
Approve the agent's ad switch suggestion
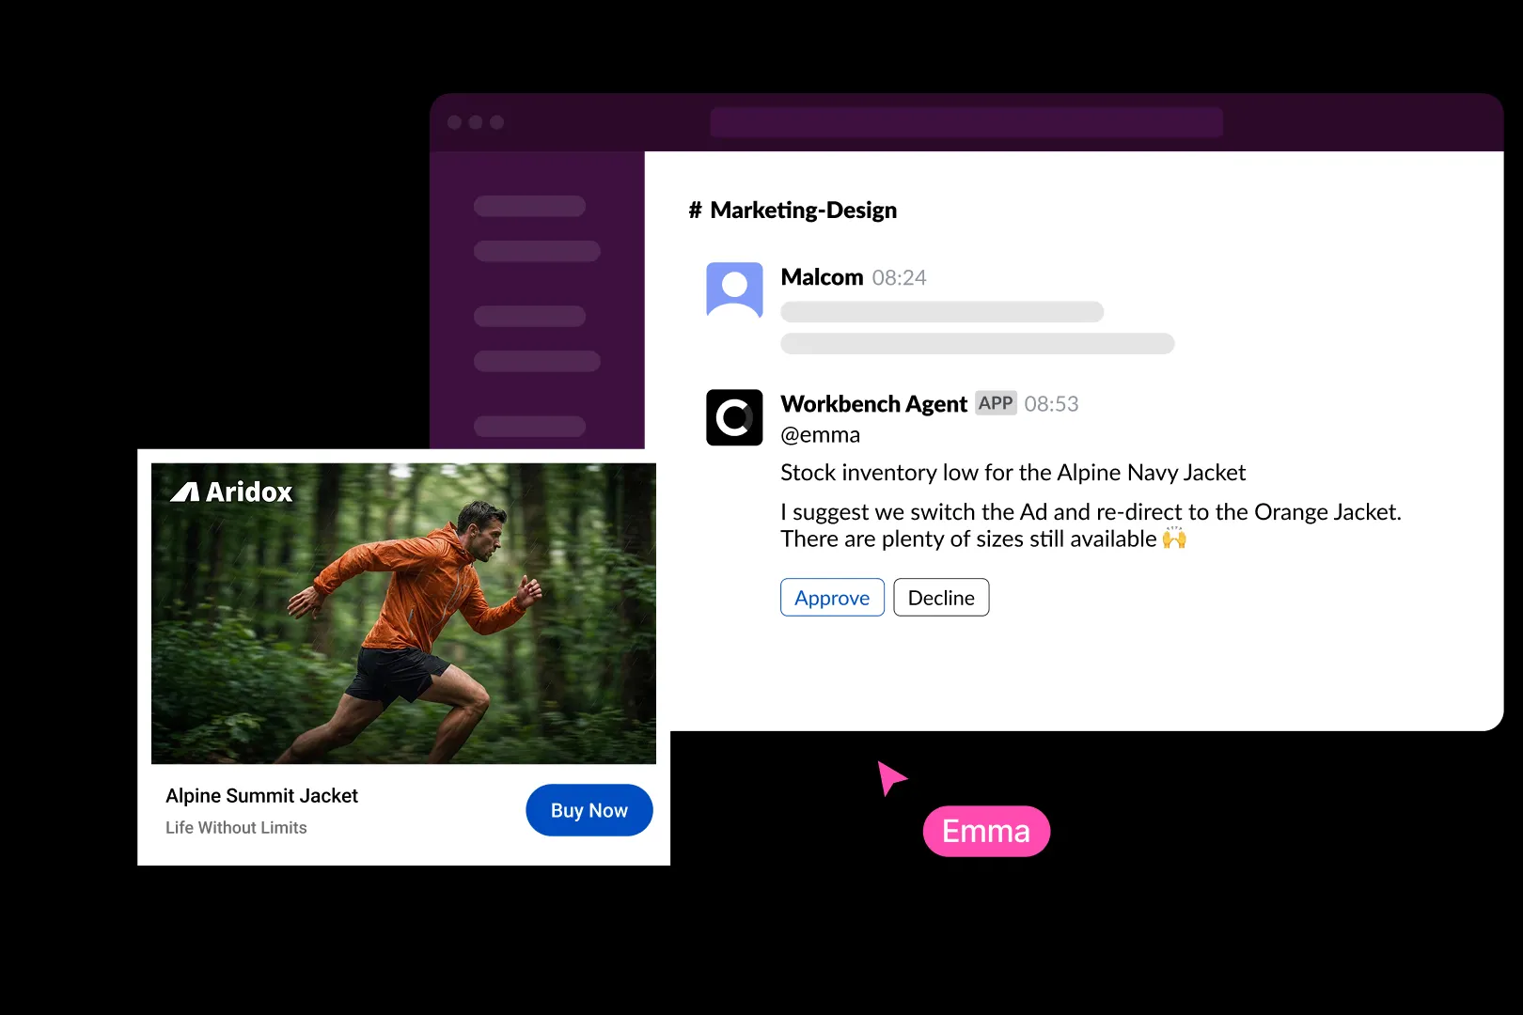pos(832,598)
